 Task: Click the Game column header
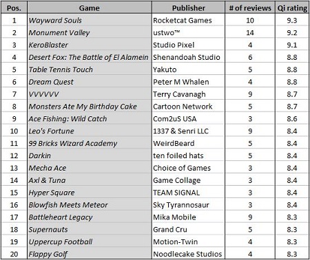(90, 8)
